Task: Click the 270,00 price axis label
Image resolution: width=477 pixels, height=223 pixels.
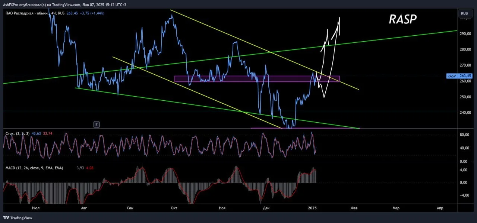Action: (465, 65)
